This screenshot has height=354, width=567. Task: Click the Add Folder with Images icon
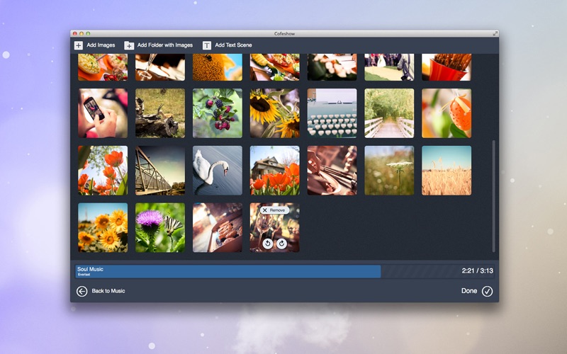point(129,45)
